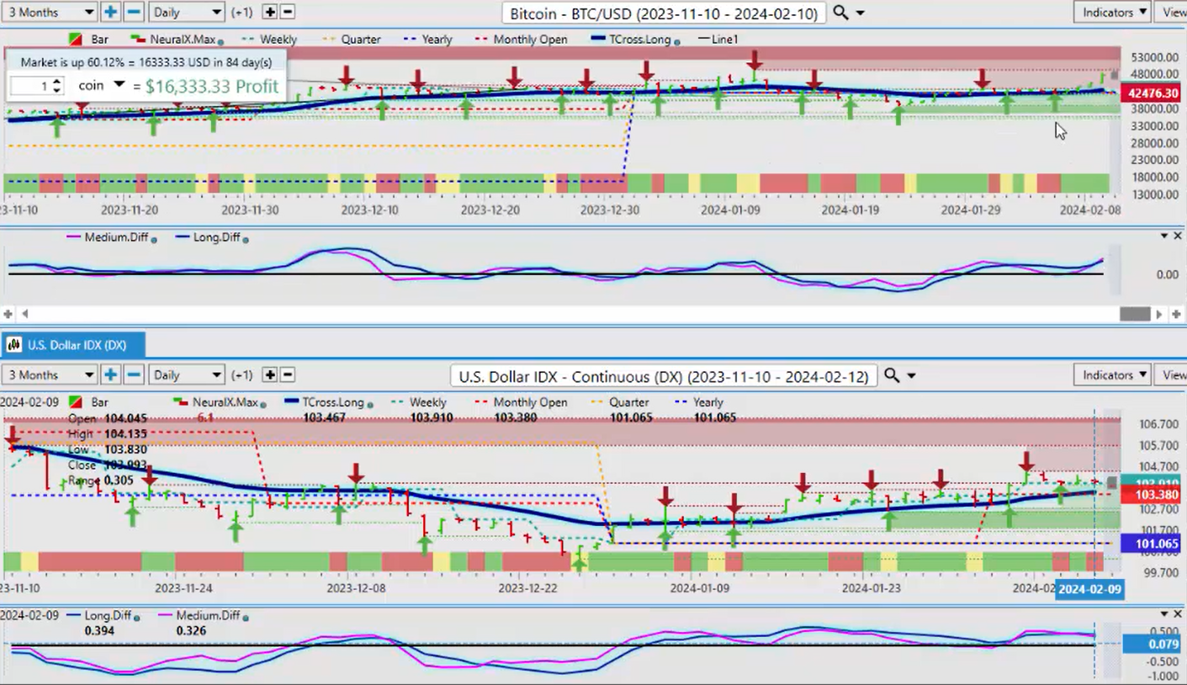
Task: Zoom in on the Bitcoin chart with the blue plus
Action: (x=110, y=12)
